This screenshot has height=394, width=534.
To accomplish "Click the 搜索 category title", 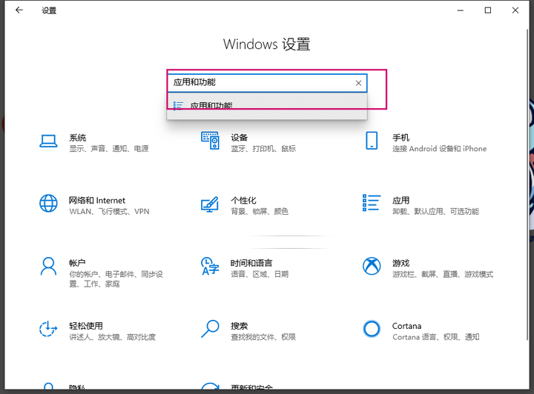I will pyautogui.click(x=239, y=326).
